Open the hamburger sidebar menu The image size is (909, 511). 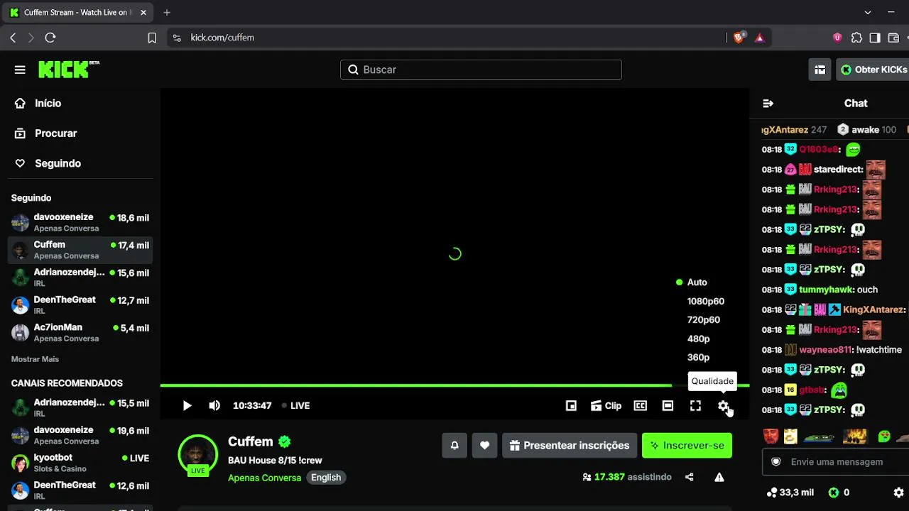[x=20, y=70]
